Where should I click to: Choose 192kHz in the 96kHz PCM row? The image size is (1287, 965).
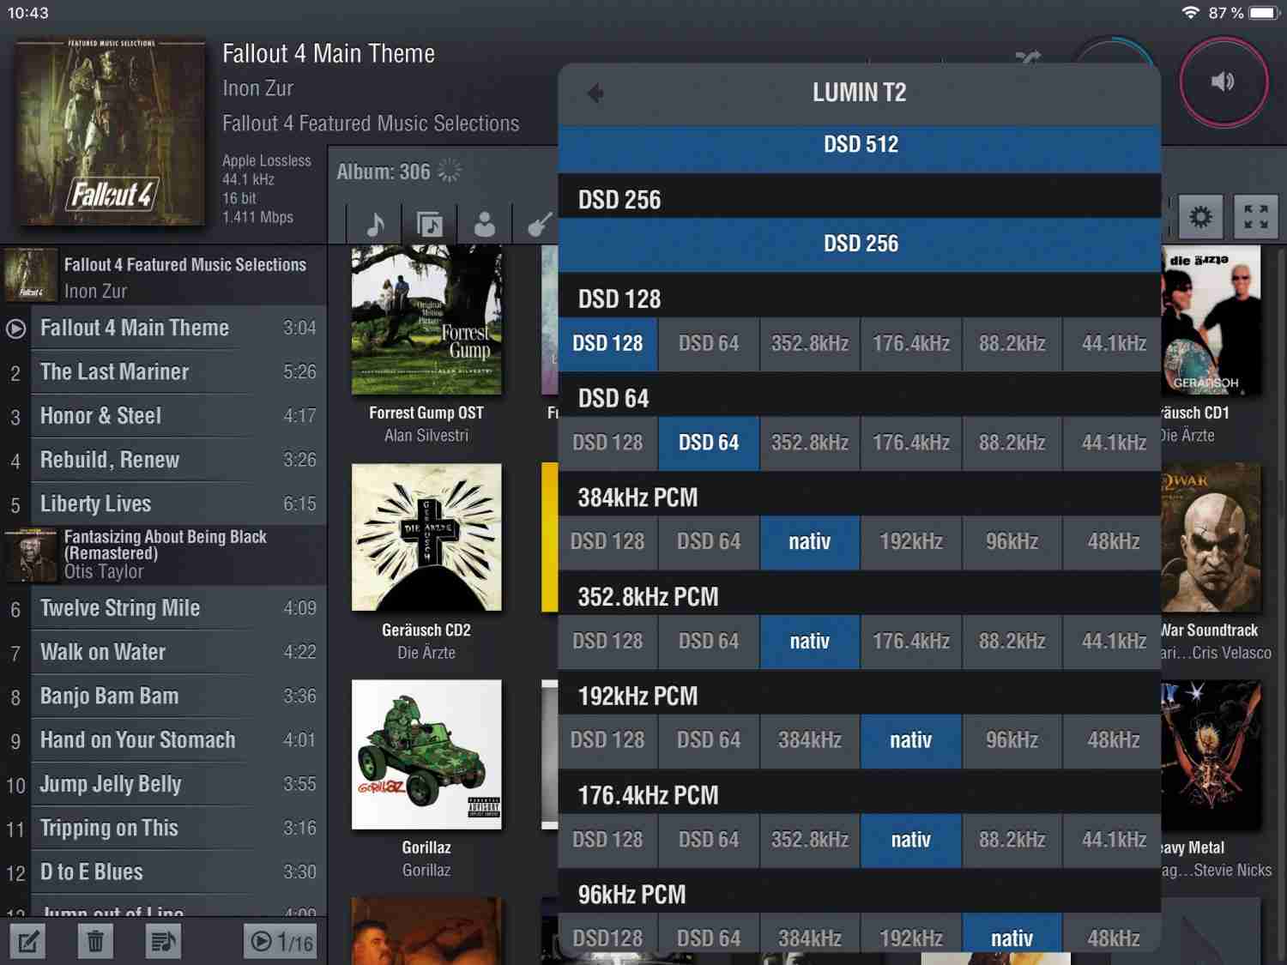click(911, 932)
